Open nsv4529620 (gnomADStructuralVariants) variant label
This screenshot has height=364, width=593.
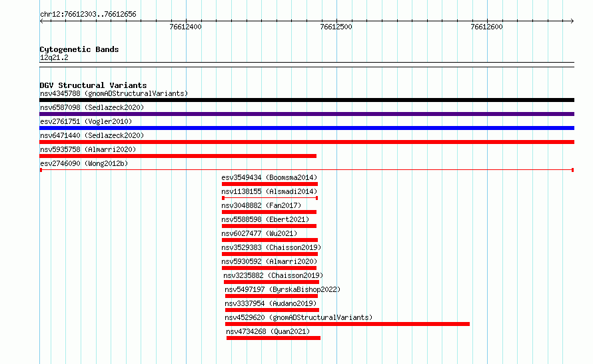298,317
